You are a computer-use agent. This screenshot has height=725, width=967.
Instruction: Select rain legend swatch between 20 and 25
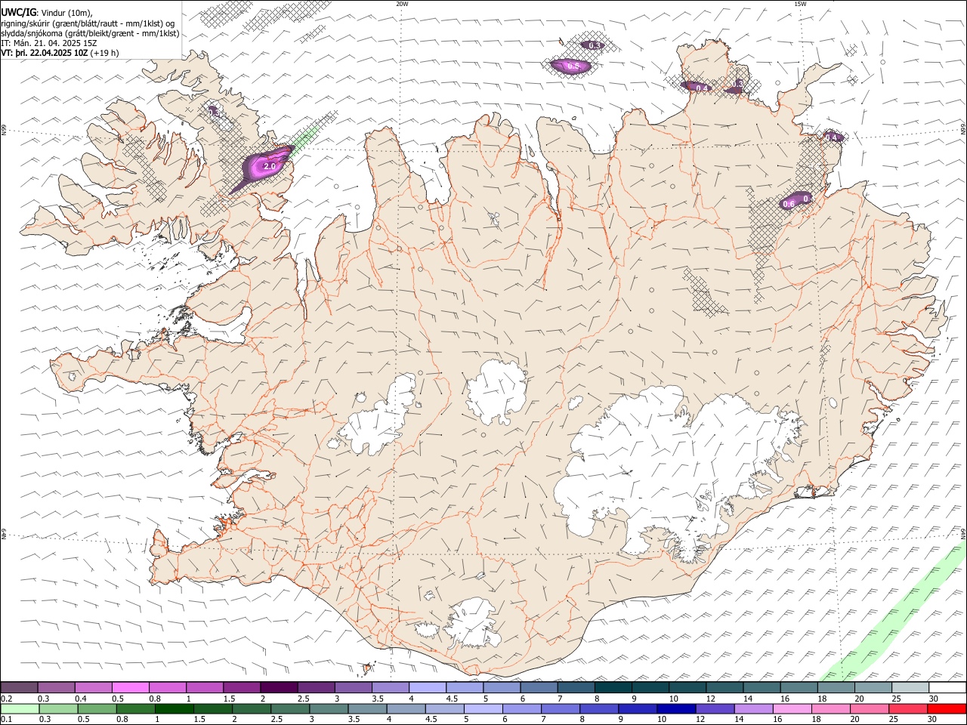click(868, 708)
